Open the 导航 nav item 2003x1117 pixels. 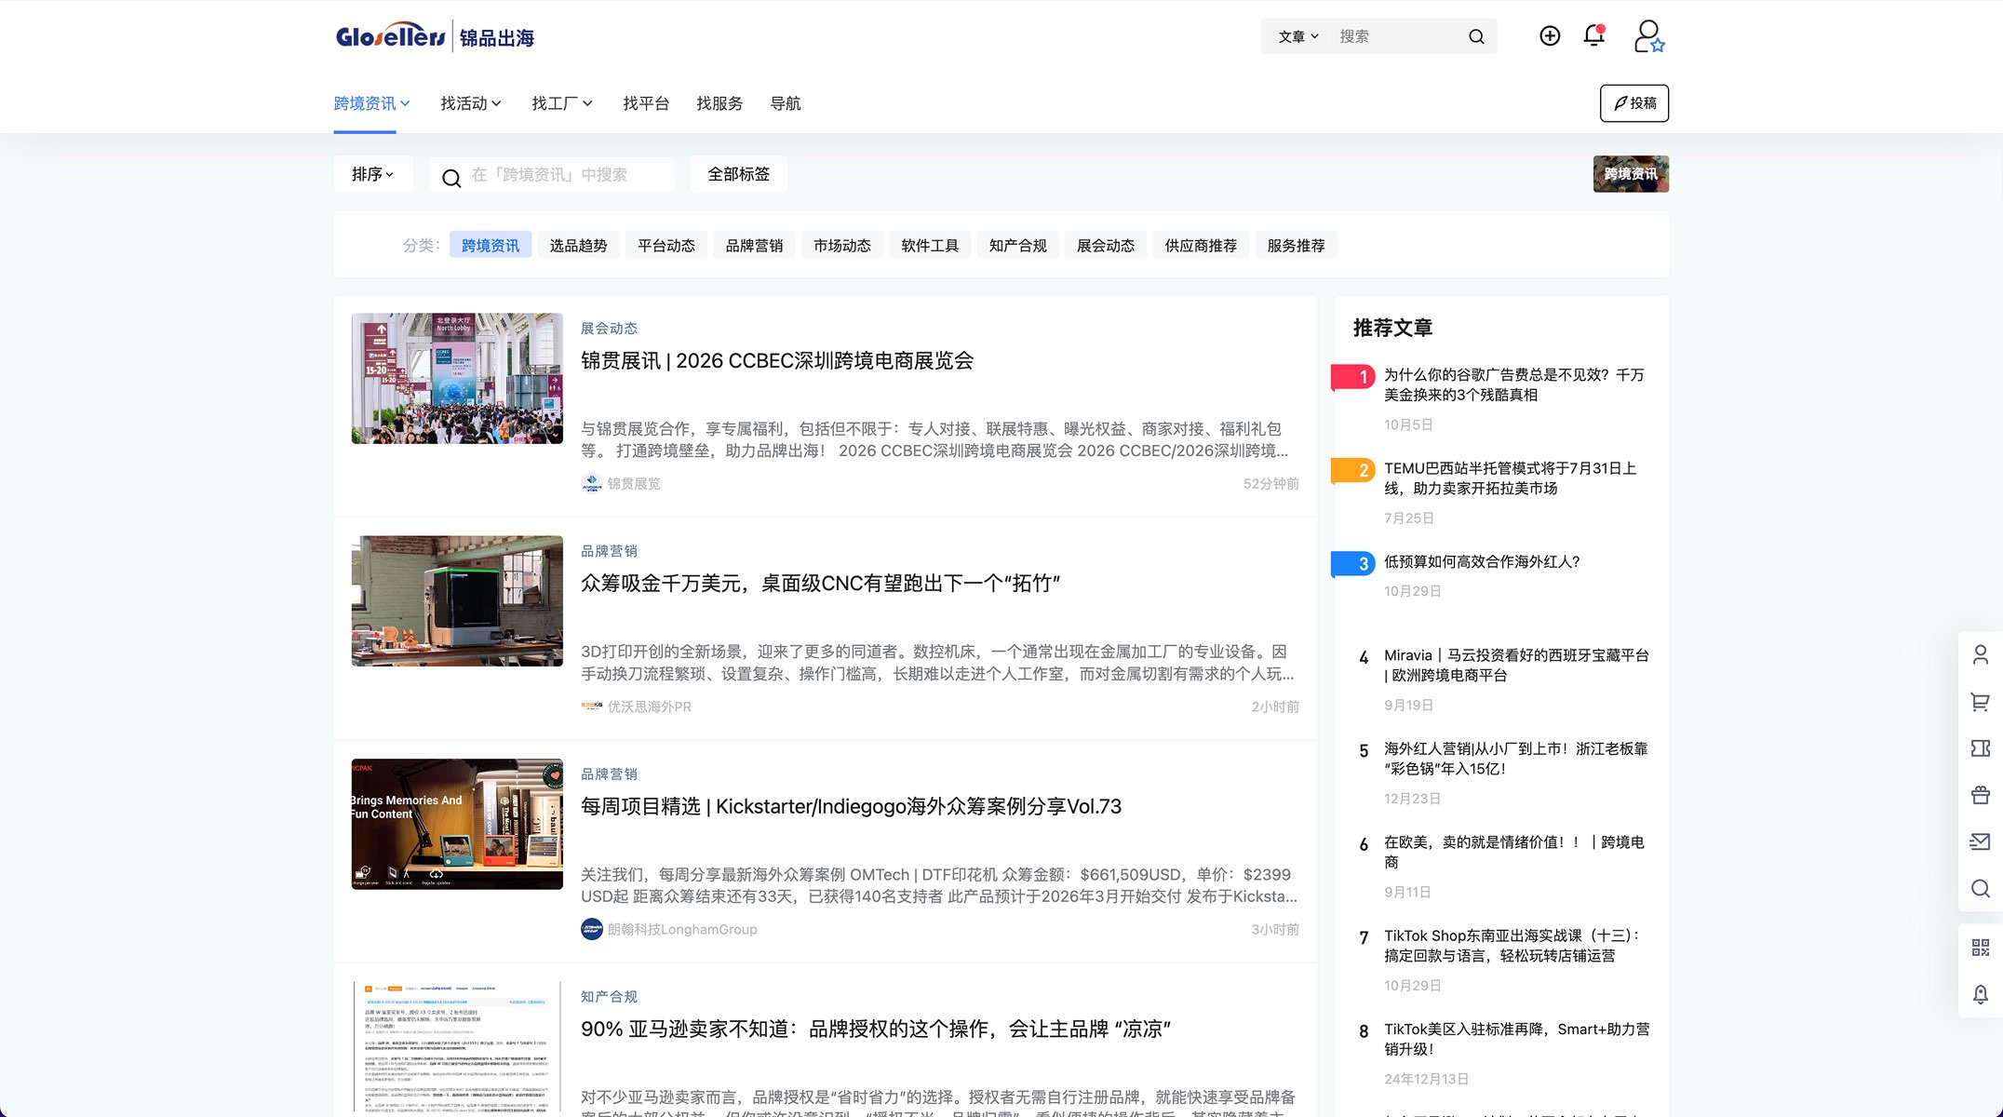coord(786,103)
